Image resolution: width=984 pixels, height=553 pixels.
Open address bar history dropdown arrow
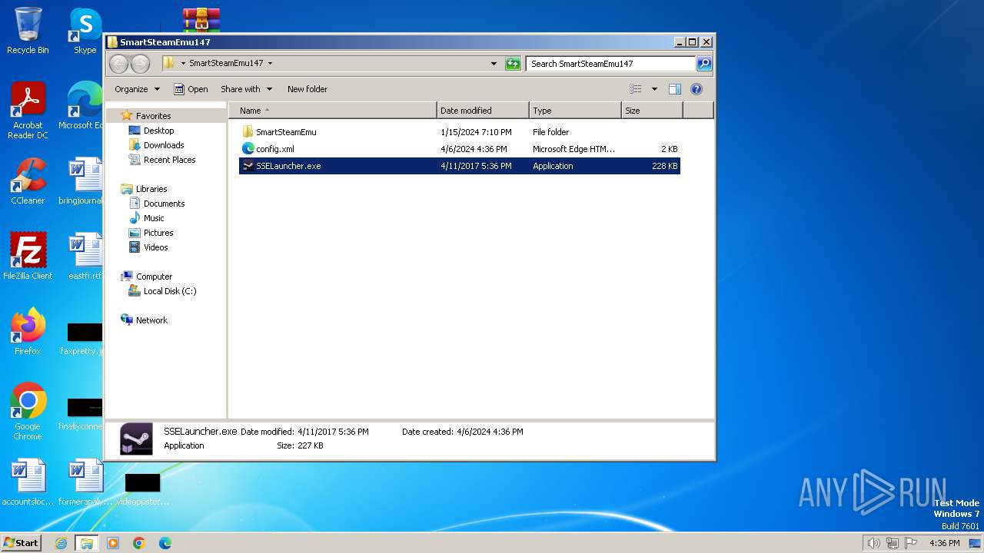(x=494, y=64)
